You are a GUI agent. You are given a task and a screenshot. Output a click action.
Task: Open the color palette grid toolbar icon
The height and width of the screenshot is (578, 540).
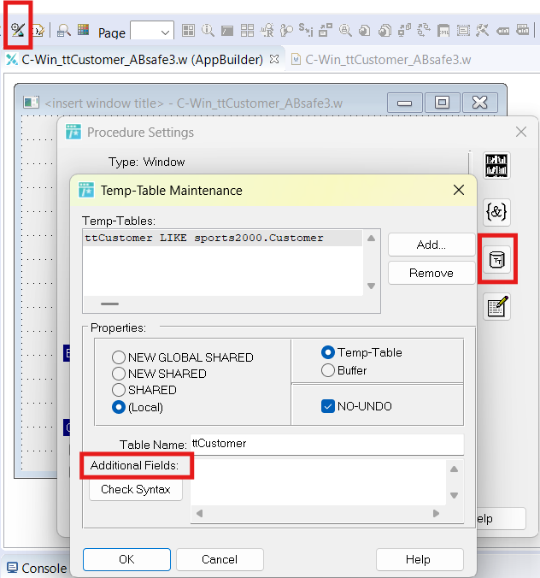click(x=83, y=29)
